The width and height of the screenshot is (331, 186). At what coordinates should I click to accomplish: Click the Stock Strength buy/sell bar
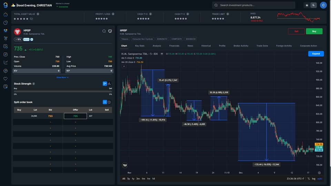63,91
